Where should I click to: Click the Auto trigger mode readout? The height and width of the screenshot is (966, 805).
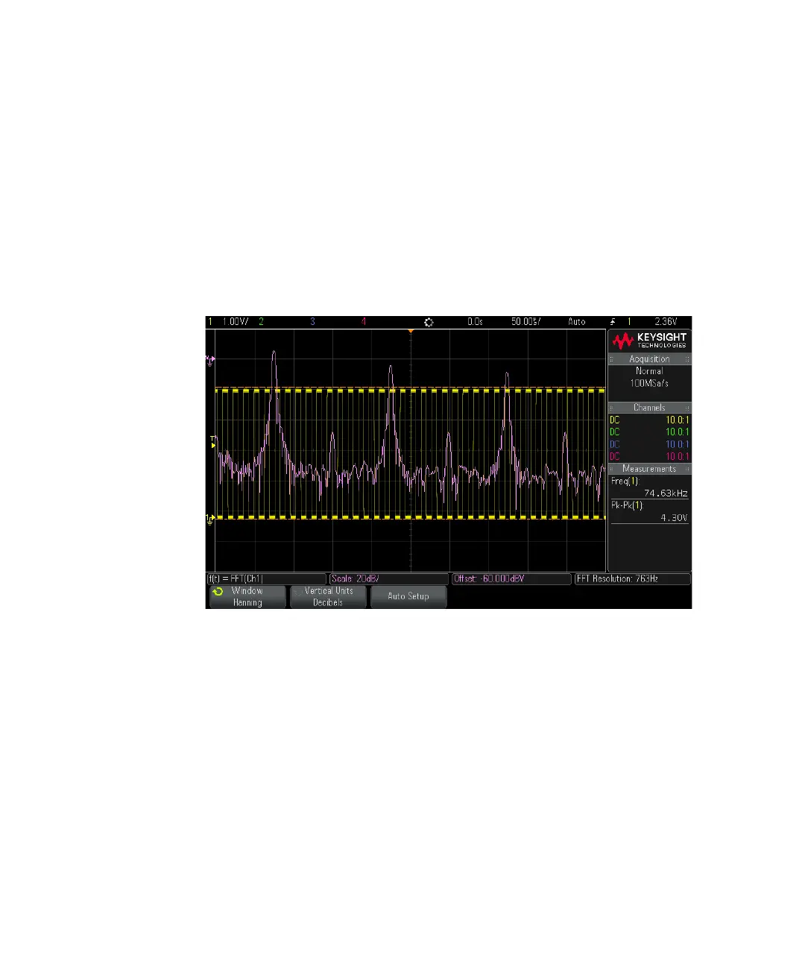click(577, 321)
